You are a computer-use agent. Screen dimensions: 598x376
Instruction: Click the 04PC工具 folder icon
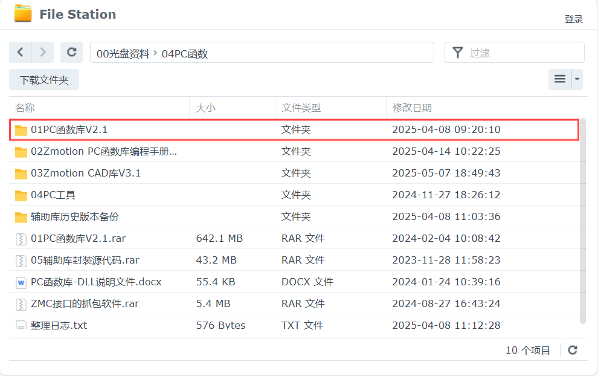(21, 195)
